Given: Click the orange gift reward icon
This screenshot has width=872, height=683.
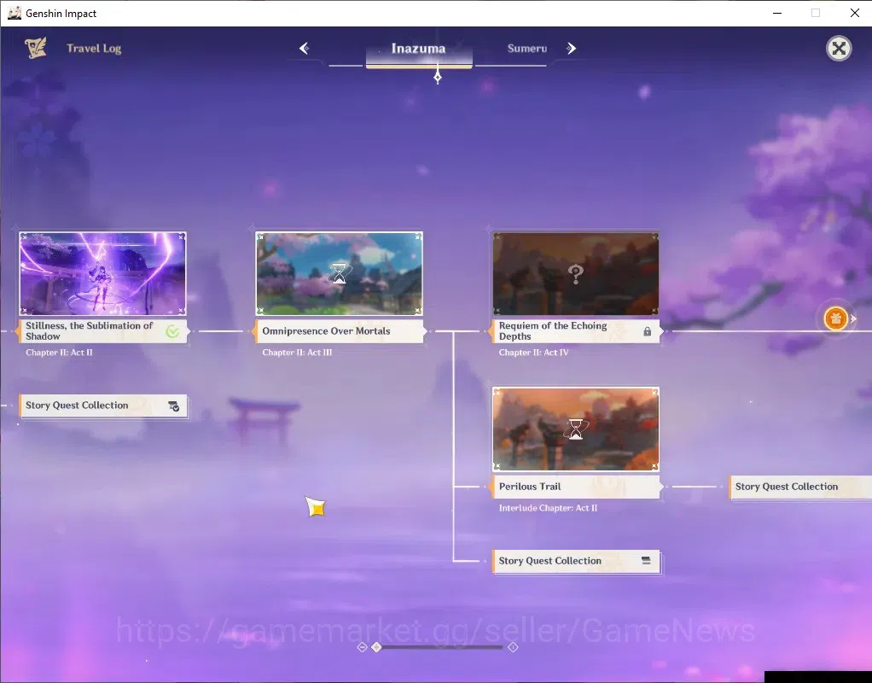Looking at the screenshot, I should pyautogui.click(x=835, y=319).
